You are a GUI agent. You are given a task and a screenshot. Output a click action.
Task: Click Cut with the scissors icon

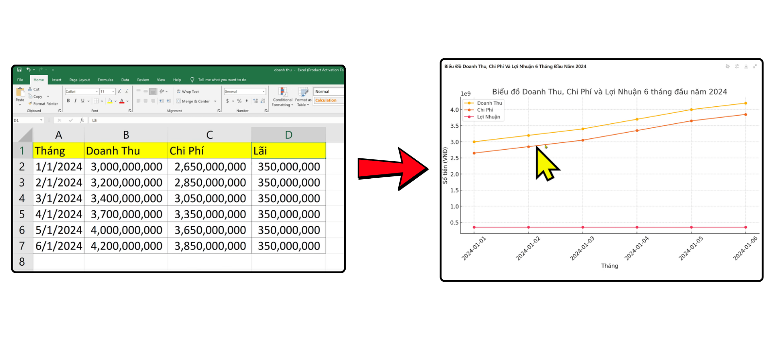pyautogui.click(x=34, y=89)
